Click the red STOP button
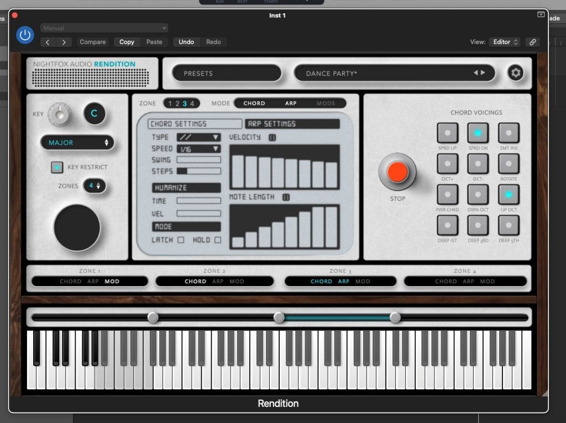 tap(397, 172)
